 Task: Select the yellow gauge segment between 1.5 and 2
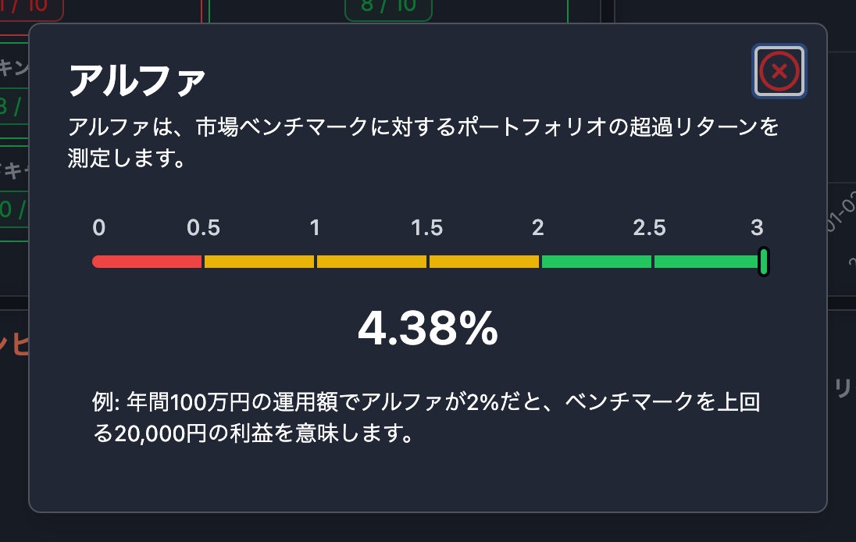[x=484, y=262]
